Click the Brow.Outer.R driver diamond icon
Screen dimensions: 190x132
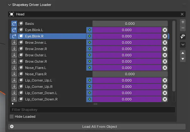click(x=90, y=61)
